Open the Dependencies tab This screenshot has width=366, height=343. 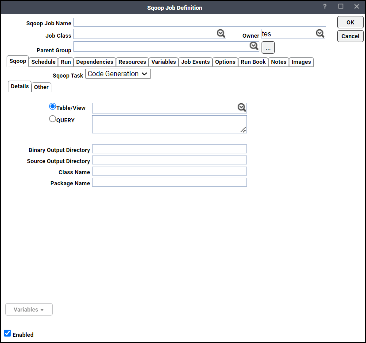[95, 62]
